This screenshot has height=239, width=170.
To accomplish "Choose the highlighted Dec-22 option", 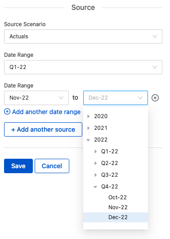I will tap(116, 217).
